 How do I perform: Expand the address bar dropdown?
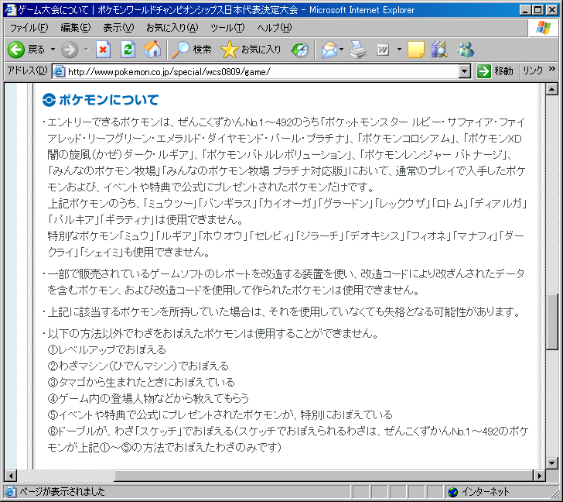(464, 71)
